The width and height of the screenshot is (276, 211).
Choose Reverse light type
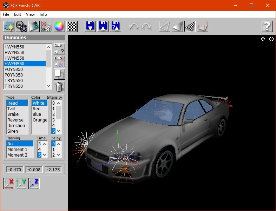17,120
